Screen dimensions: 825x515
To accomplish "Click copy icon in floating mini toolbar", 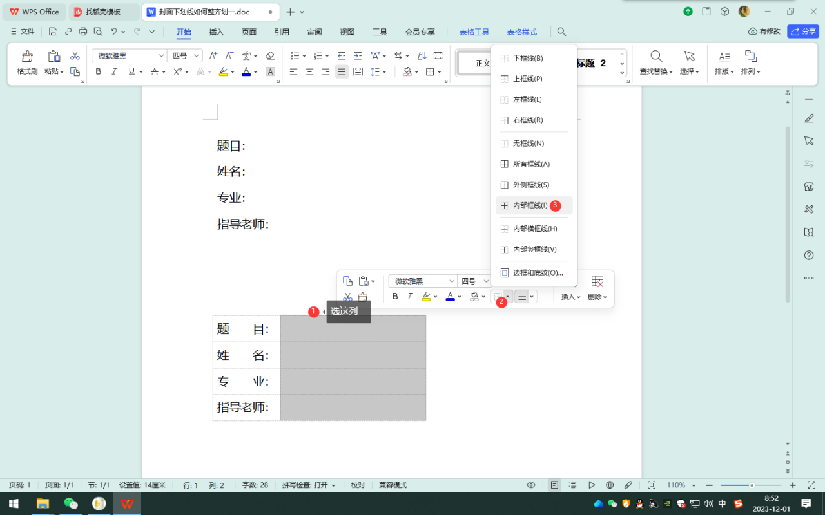I will point(348,281).
